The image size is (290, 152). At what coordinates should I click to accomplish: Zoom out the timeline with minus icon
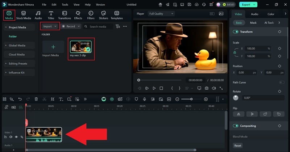177,99
